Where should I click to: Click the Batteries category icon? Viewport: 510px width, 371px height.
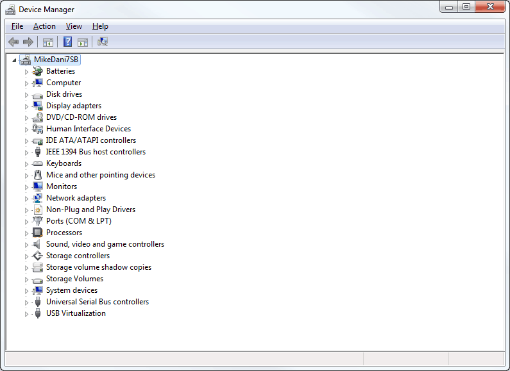pos(38,71)
